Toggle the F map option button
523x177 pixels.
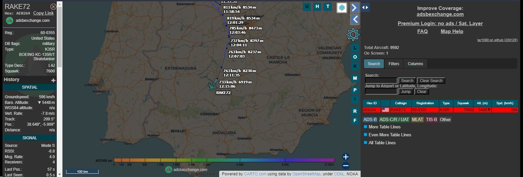click(x=355, y=120)
